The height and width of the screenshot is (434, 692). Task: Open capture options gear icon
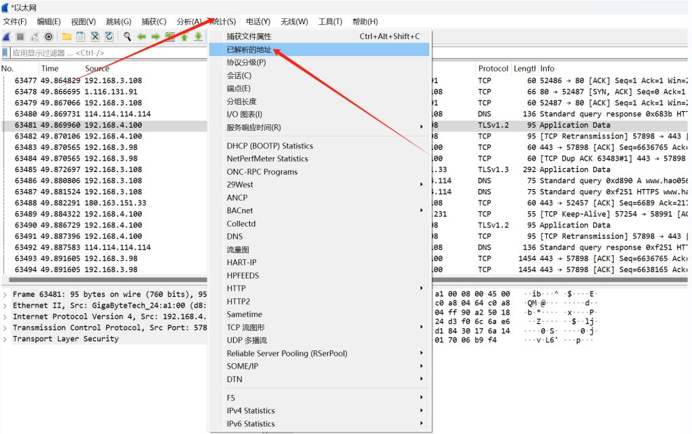(x=49, y=36)
